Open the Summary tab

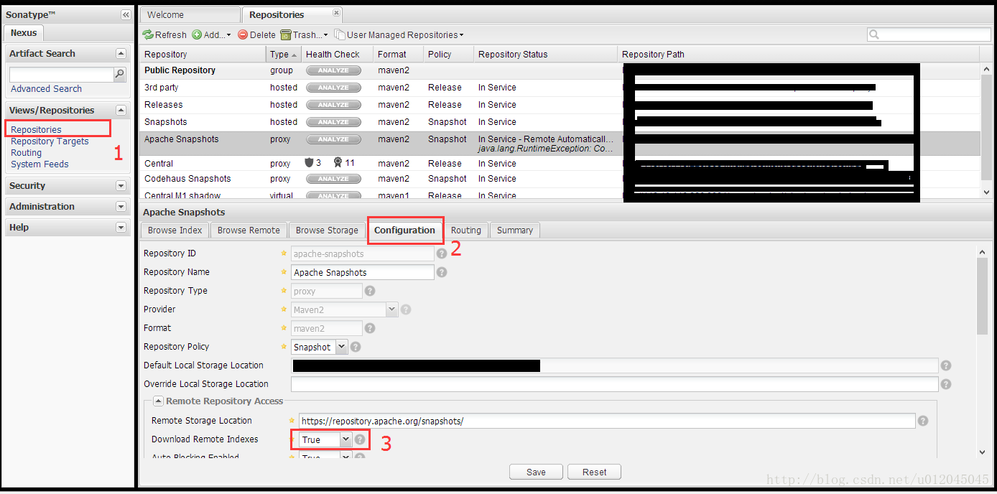[x=515, y=230]
